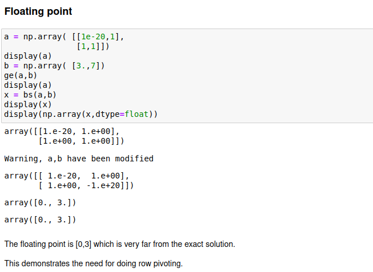Click the green "float" keyword in the code
Image resolution: width=373 pixels, height=272 pixels.
click(x=137, y=114)
